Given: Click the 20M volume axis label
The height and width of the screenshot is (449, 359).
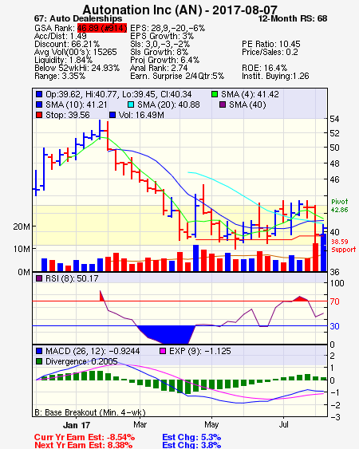Looking at the screenshot, I should pyautogui.click(x=22, y=226).
